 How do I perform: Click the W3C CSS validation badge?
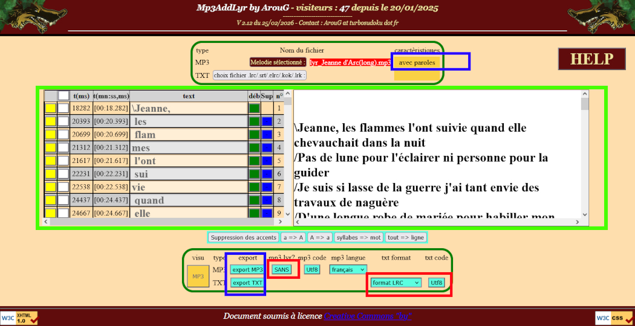[x=614, y=318]
